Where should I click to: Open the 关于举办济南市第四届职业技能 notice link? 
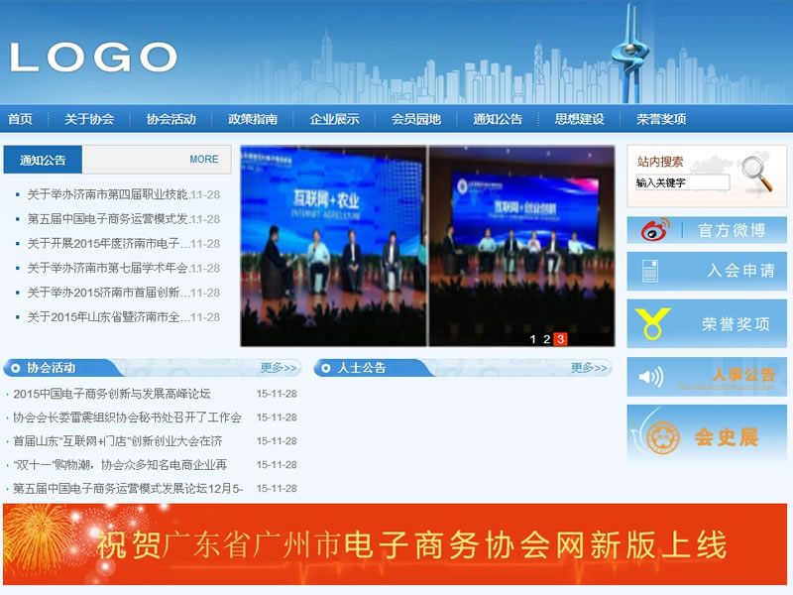107,194
